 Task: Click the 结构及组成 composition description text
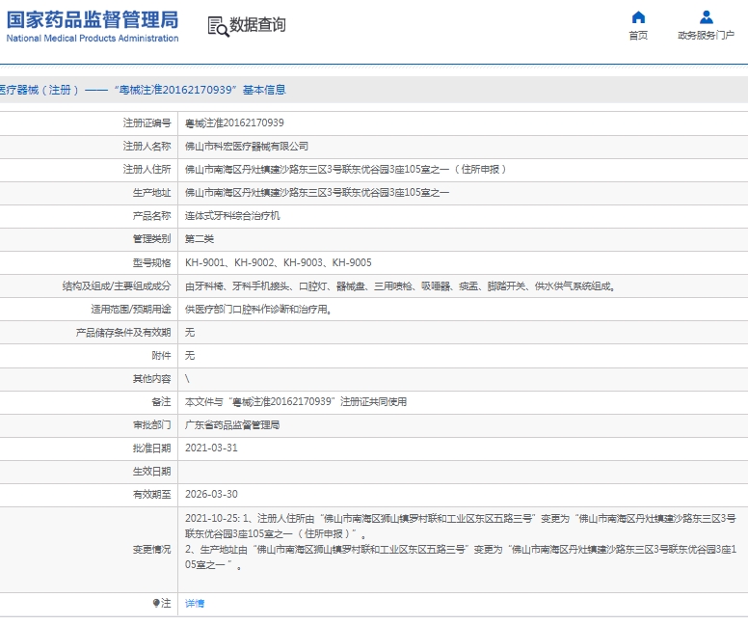(x=400, y=286)
